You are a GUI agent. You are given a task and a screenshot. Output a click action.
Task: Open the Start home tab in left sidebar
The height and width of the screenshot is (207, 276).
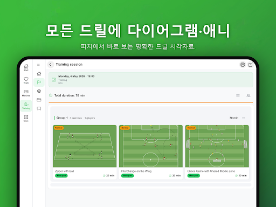click(26, 67)
